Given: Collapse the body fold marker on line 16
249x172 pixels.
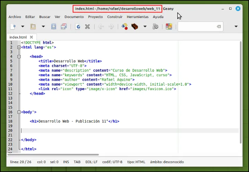Looking at the screenshot, I should 19,112.
